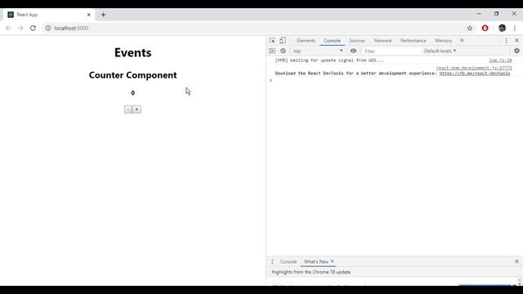
Task: Toggle the live expression eye icon
Action: click(x=353, y=51)
